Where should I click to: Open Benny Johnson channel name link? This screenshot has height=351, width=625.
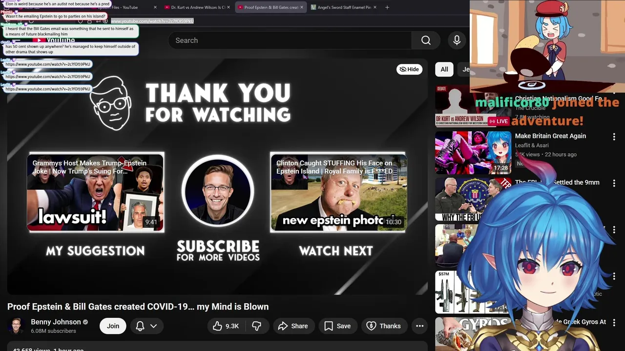(56, 322)
